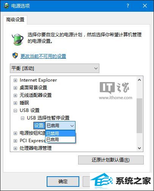This screenshot has height=191, width=154.
Task: Click the 还原计划默认值(R) button
Action: (111, 160)
